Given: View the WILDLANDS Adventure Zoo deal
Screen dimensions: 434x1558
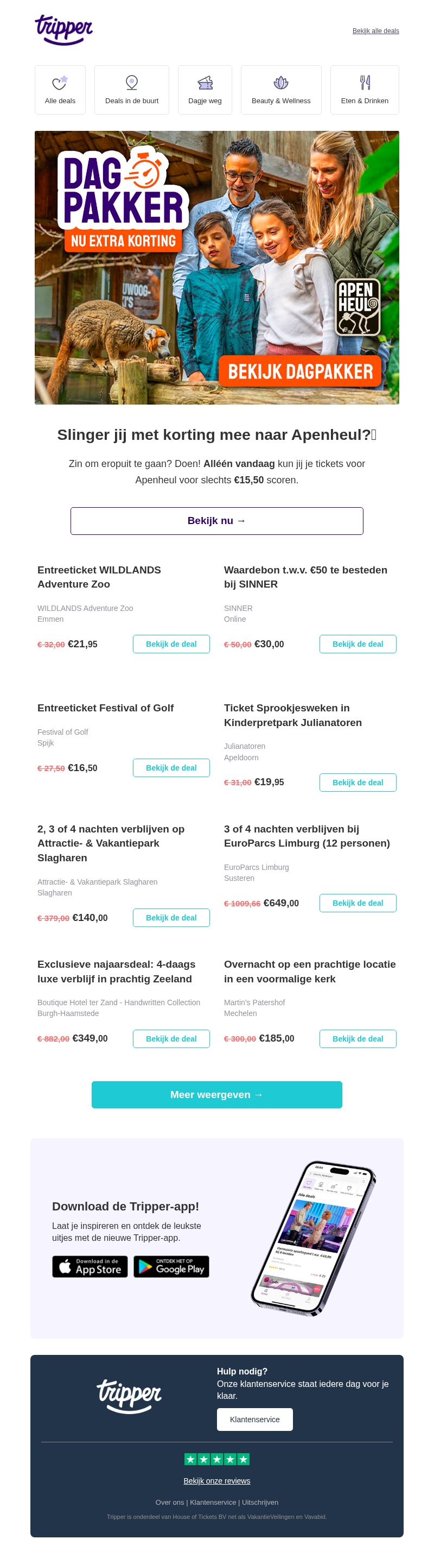Looking at the screenshot, I should [x=171, y=644].
